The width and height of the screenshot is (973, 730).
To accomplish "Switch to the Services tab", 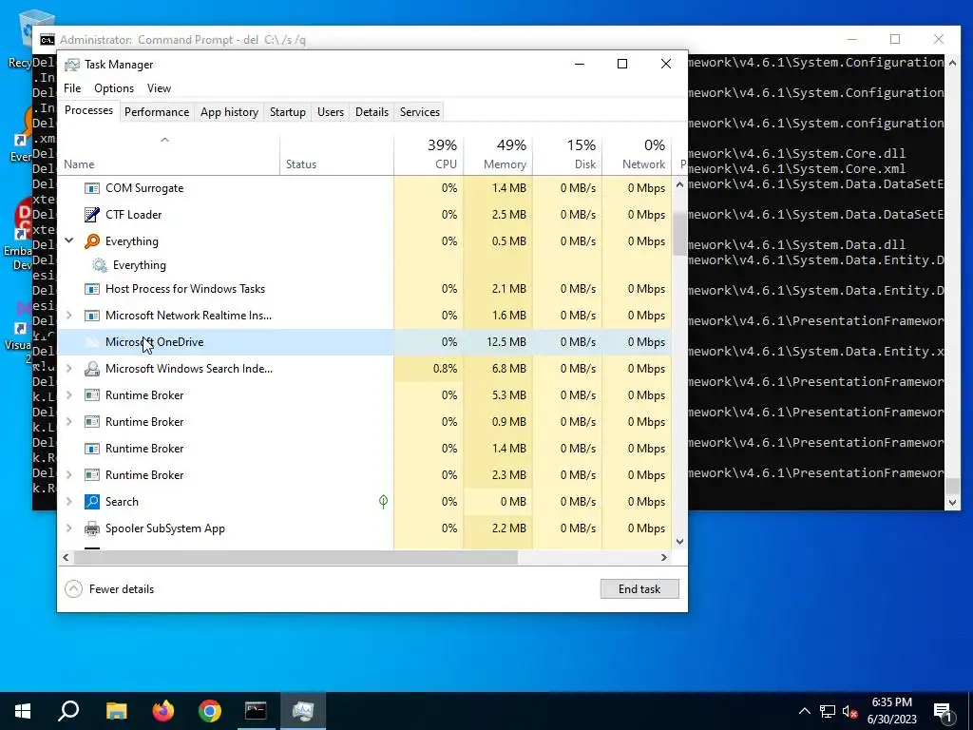I will [x=419, y=112].
